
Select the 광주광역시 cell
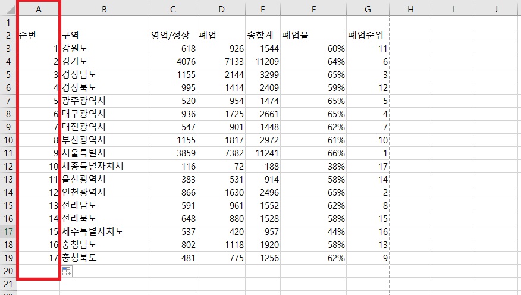[x=104, y=101]
